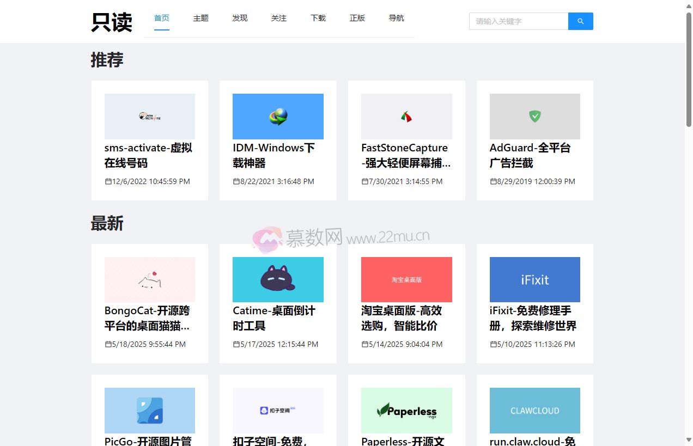
Task: Focus the keyword search input field
Action: pyautogui.click(x=518, y=21)
